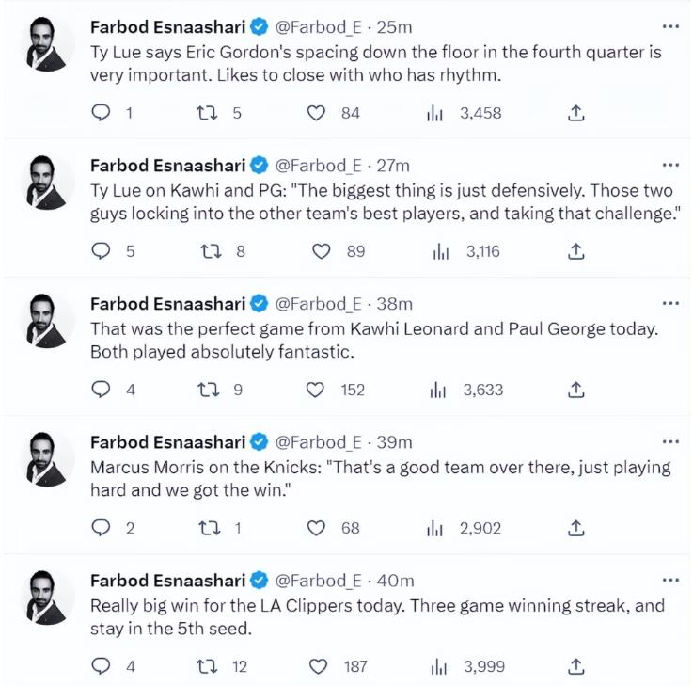Like the Really big win tweet
This screenshot has width=693, height=686.
318,666
